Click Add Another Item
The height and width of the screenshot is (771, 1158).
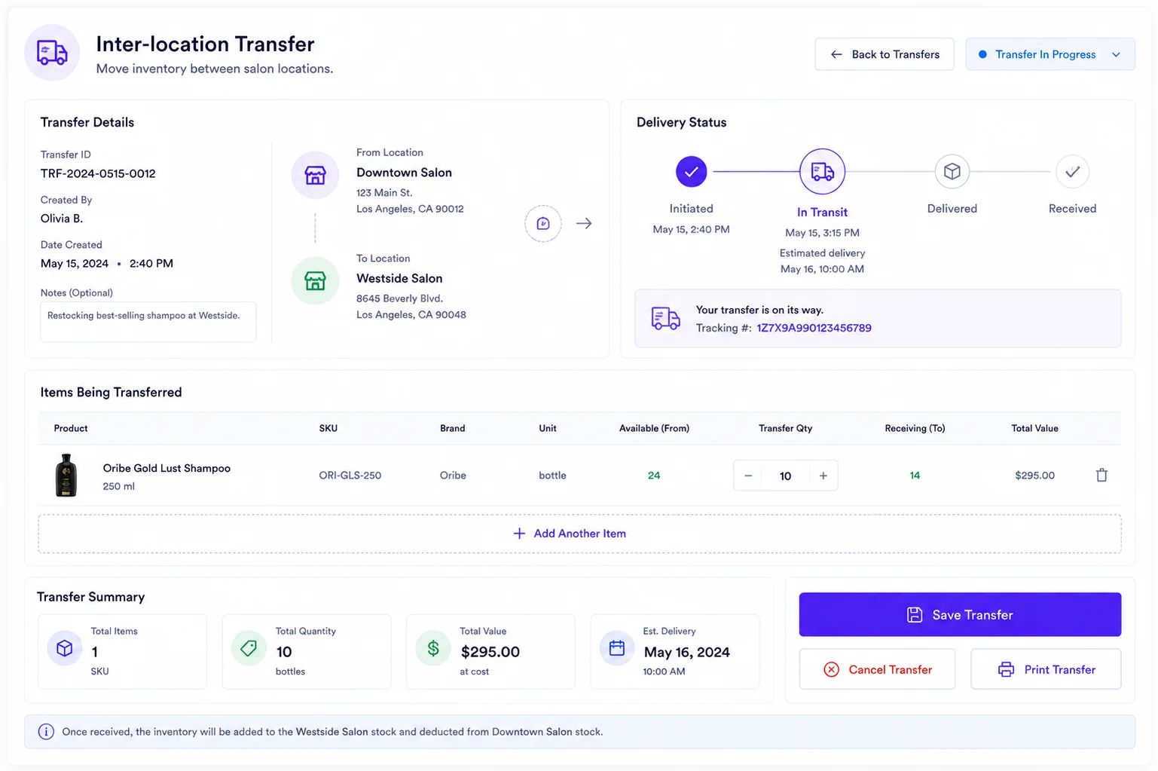[x=579, y=534]
